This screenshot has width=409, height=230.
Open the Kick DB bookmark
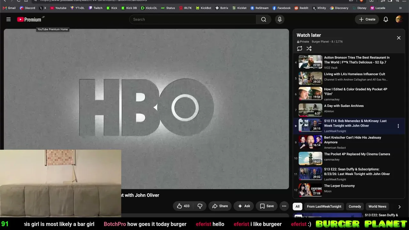click(129, 8)
